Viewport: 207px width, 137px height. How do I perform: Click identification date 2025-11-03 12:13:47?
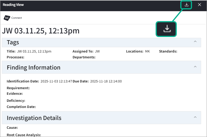tap(56, 81)
